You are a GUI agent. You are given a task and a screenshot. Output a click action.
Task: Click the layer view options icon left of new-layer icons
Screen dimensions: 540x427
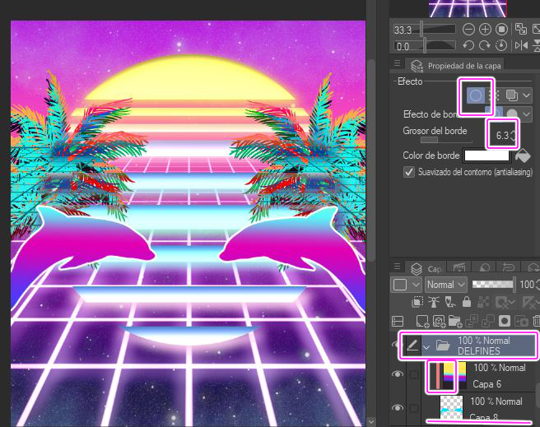click(398, 321)
